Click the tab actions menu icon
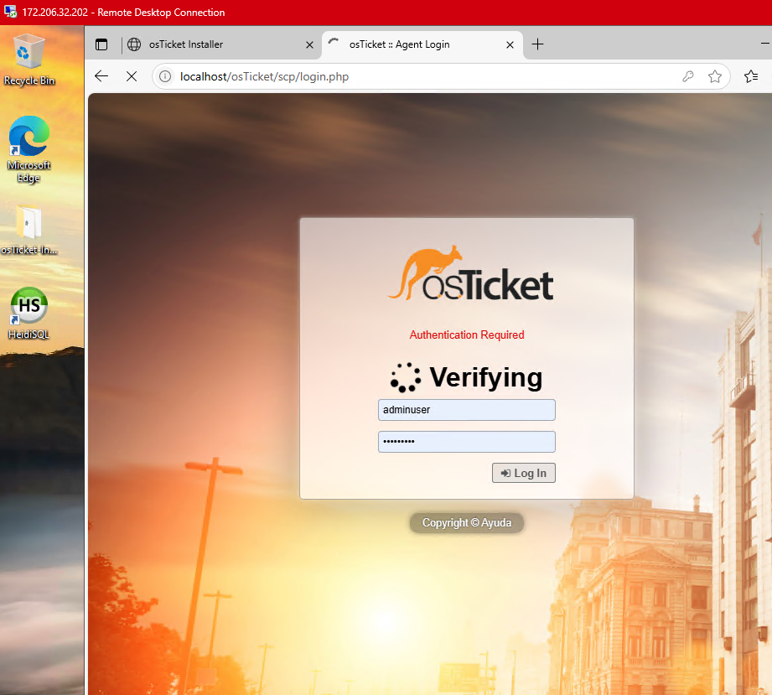This screenshot has width=772, height=695. click(x=101, y=44)
